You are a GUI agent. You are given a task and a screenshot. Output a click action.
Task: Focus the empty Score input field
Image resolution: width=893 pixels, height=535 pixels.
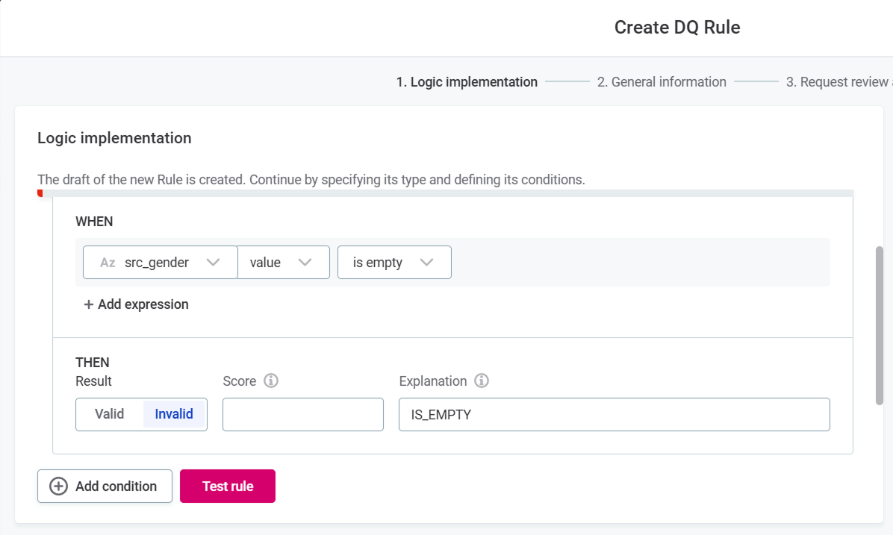(302, 414)
